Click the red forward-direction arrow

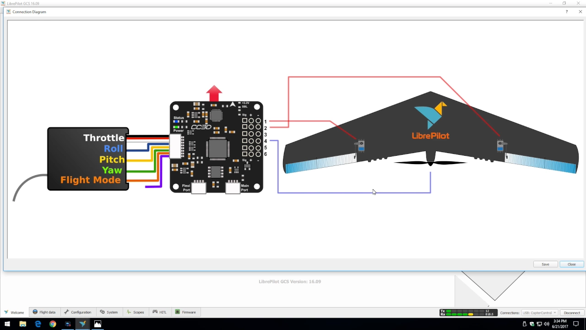tap(214, 93)
